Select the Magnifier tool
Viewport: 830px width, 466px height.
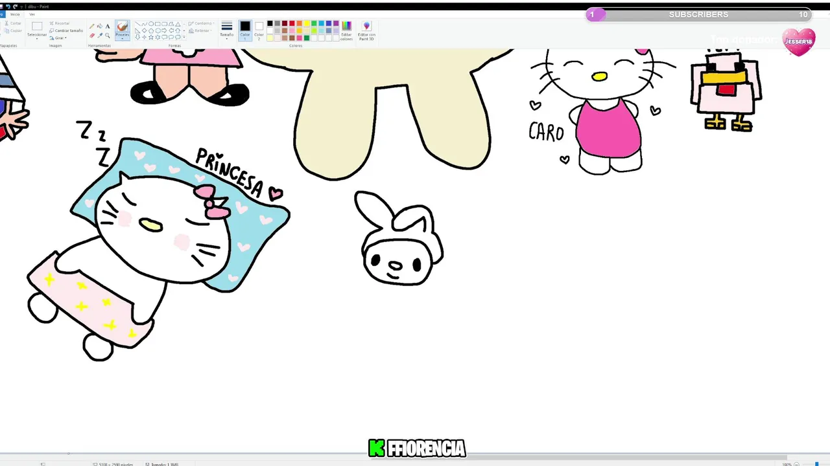pos(107,35)
